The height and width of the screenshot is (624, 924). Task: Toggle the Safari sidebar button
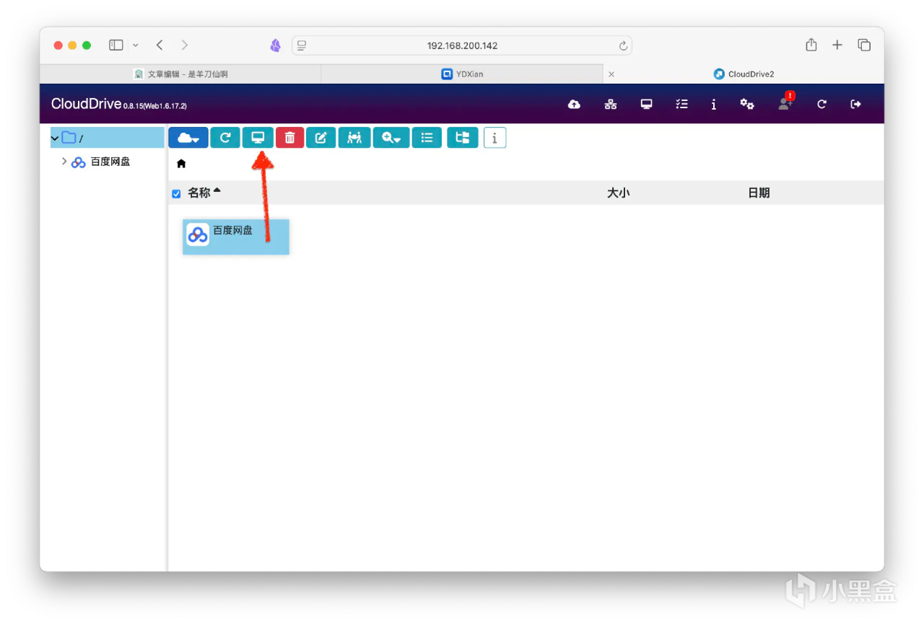tap(116, 45)
